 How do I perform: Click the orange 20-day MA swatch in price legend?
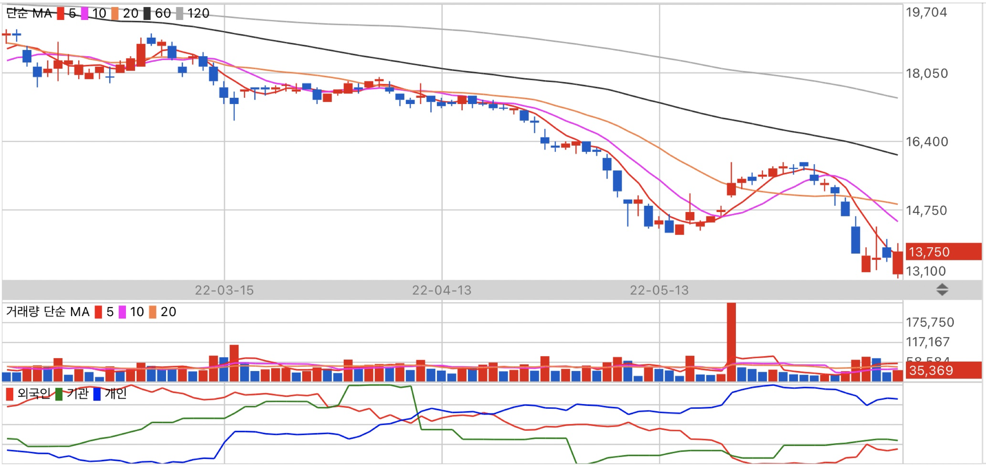point(115,14)
